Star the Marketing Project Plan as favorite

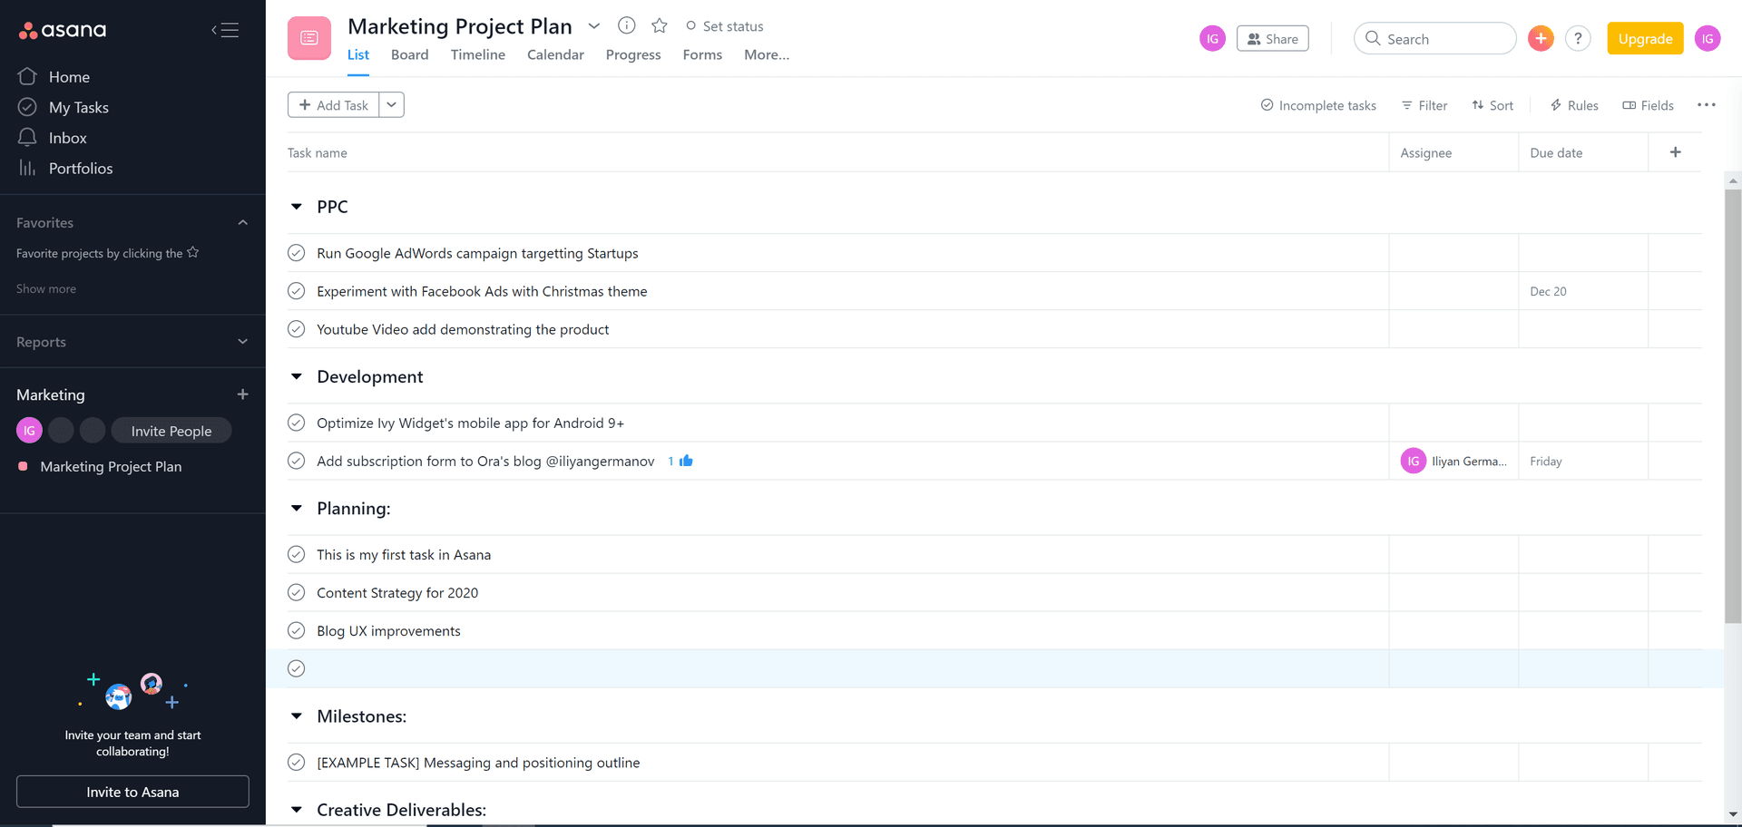click(659, 25)
